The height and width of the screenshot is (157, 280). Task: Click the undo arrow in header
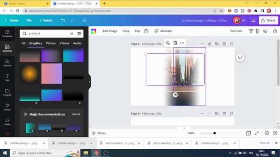pos(63,20)
